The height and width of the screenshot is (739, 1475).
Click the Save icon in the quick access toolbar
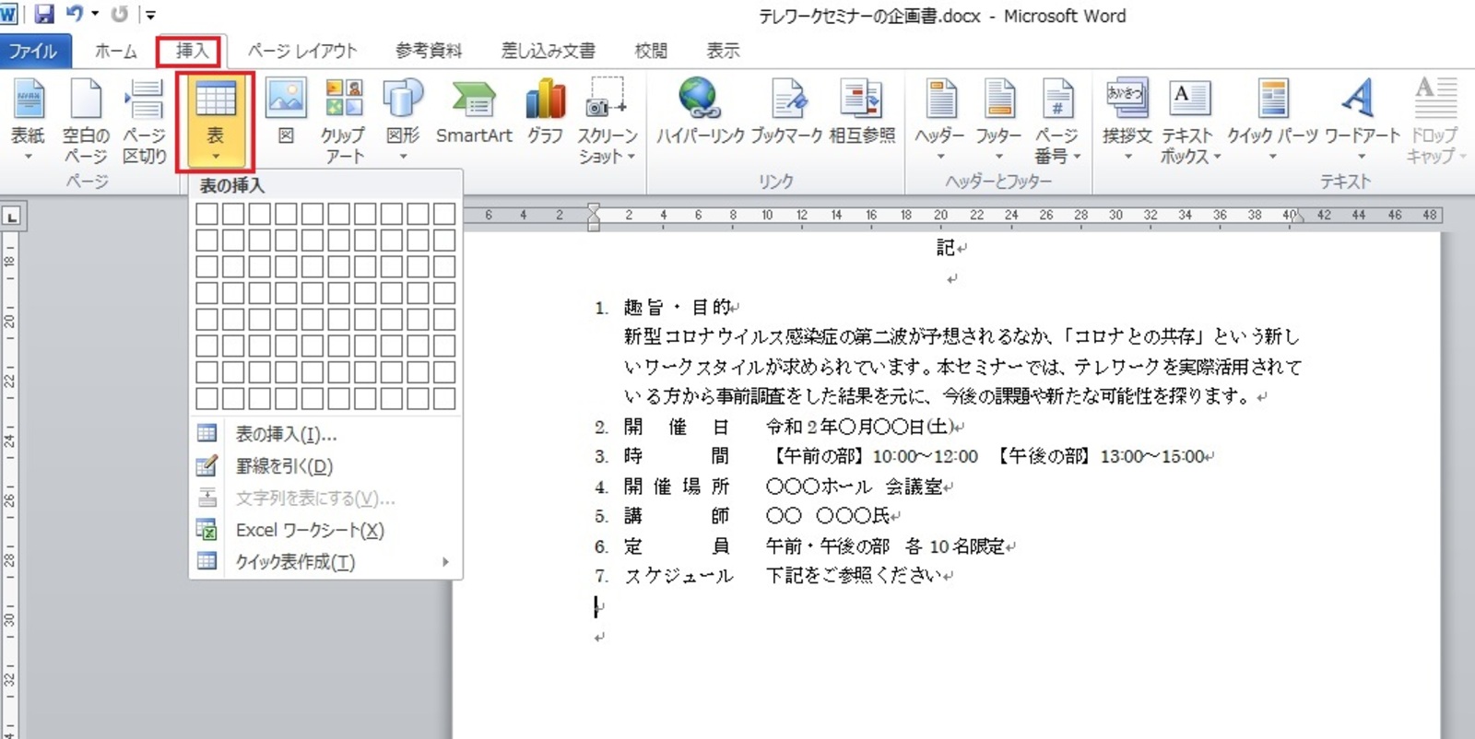(43, 14)
